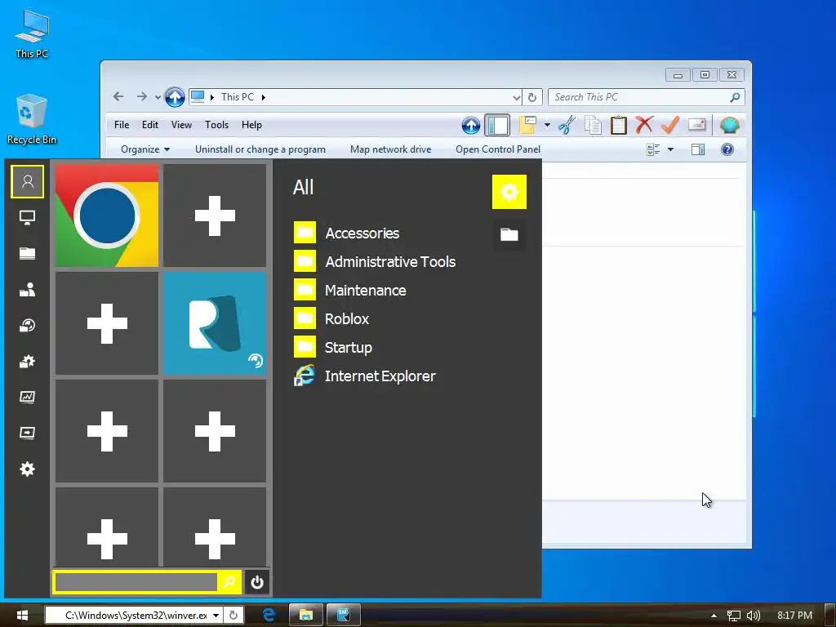
Task: Expand the view options dropdown arrow
Action: coord(671,150)
